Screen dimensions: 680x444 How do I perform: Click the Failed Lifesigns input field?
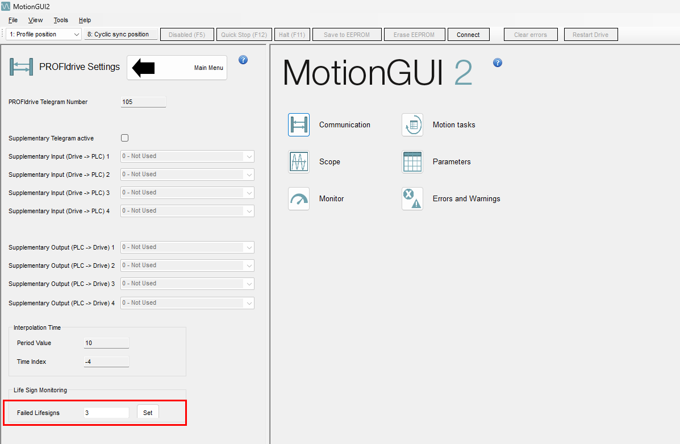point(106,413)
